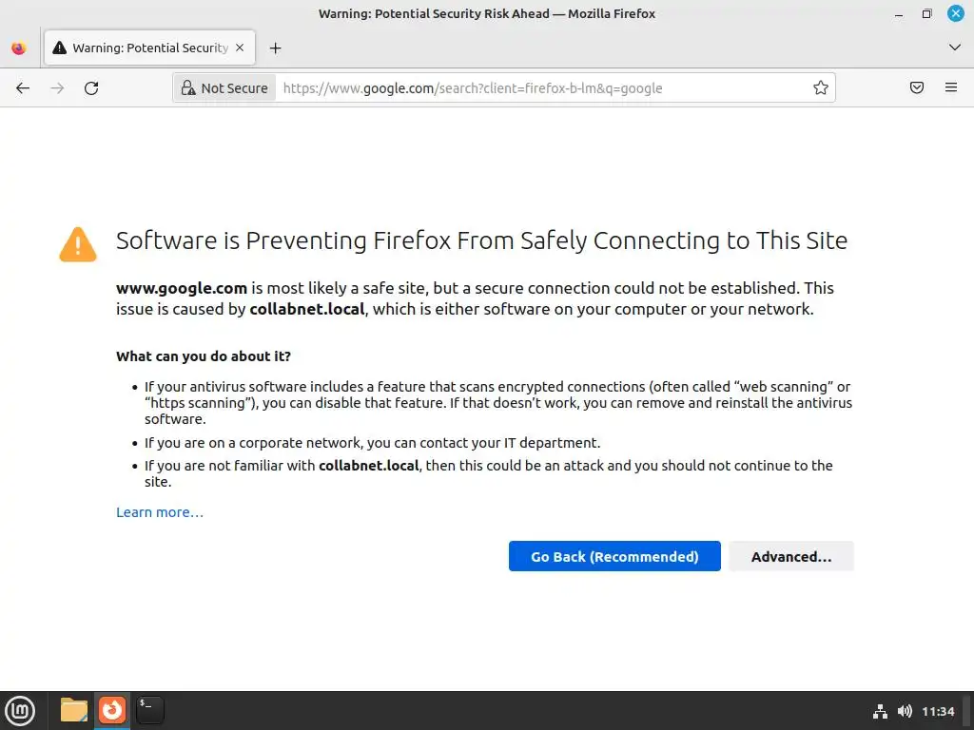Bookmark this page with the star icon

(x=821, y=88)
